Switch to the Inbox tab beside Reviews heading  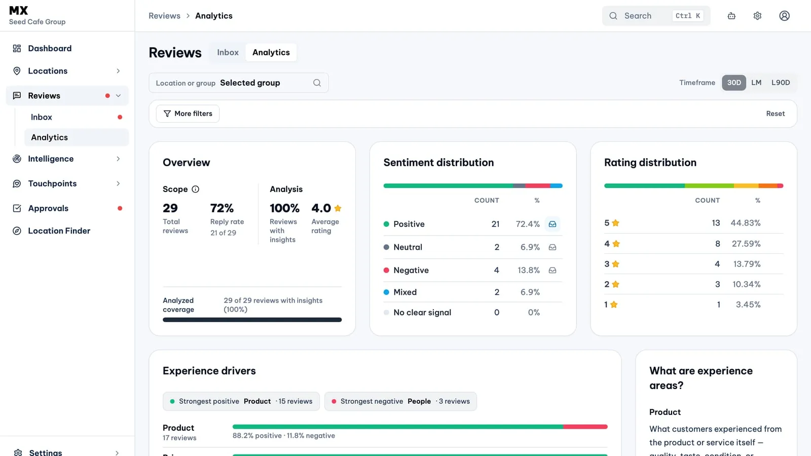[x=228, y=53]
